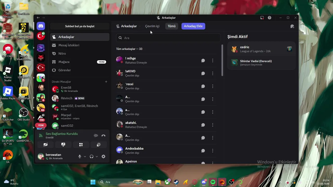Create a DM with the plus icon
This screenshot has width=333, height=187.
coord(106,82)
